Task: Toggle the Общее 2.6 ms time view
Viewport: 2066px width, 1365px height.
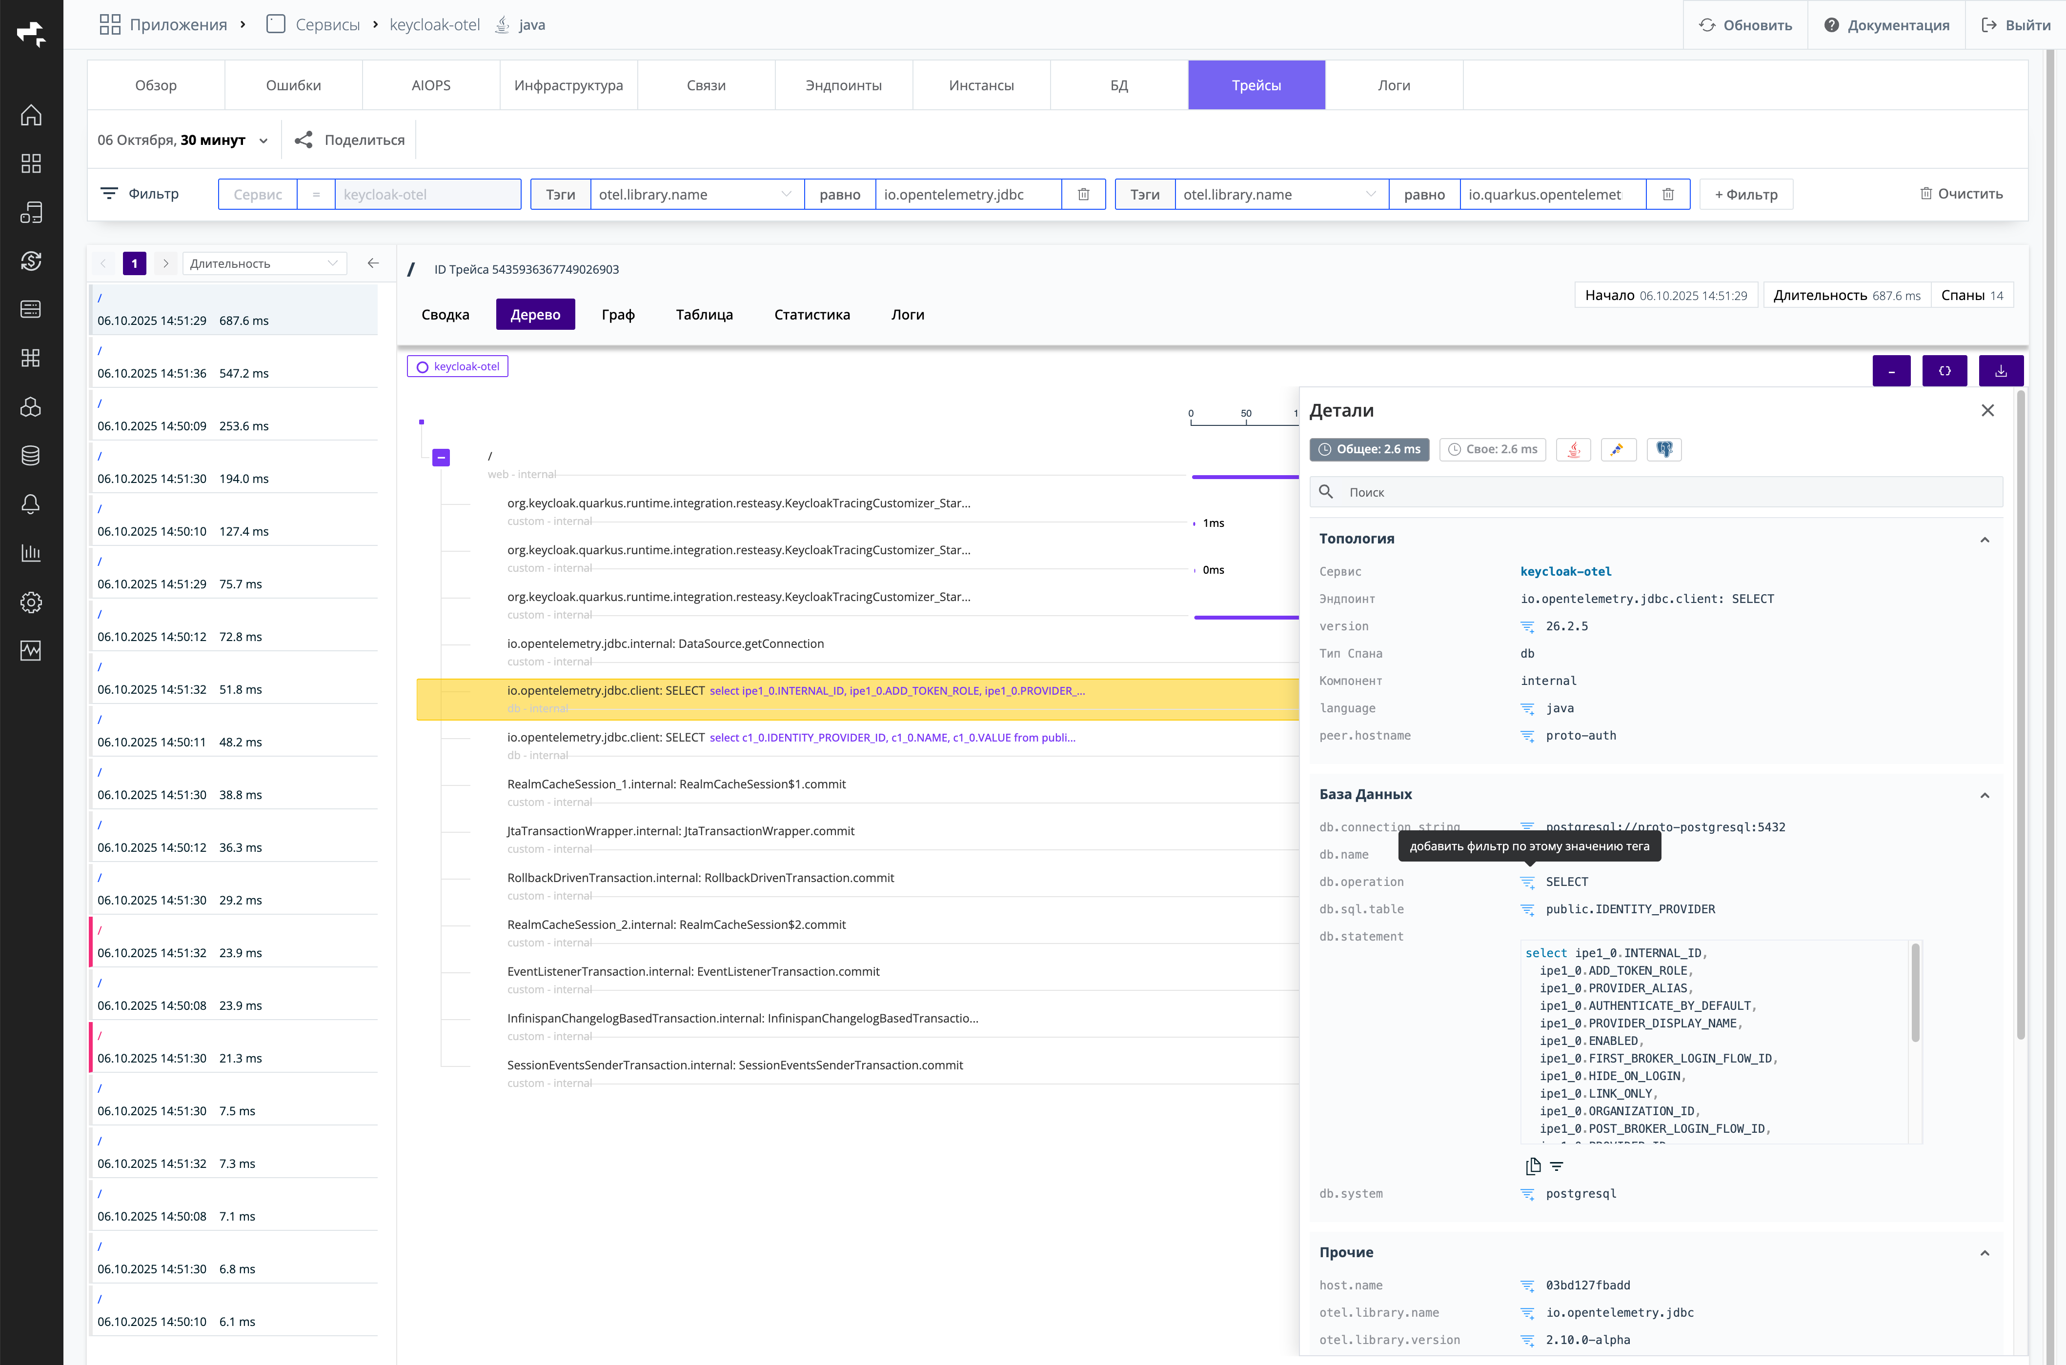Action: pos(1369,449)
